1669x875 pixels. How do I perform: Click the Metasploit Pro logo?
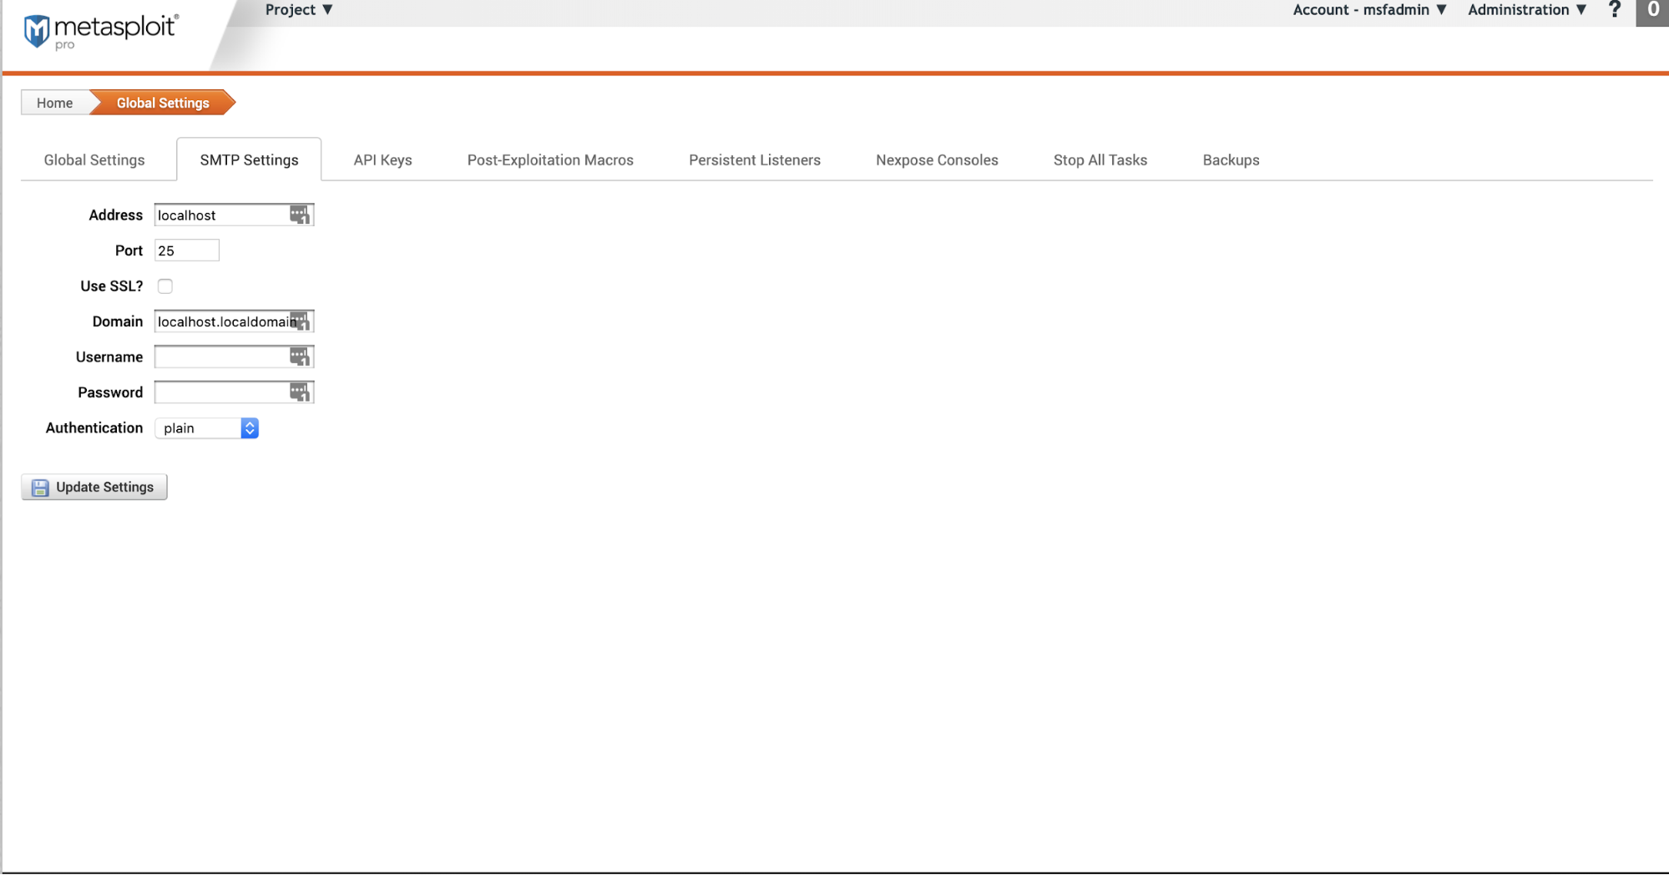click(x=100, y=31)
